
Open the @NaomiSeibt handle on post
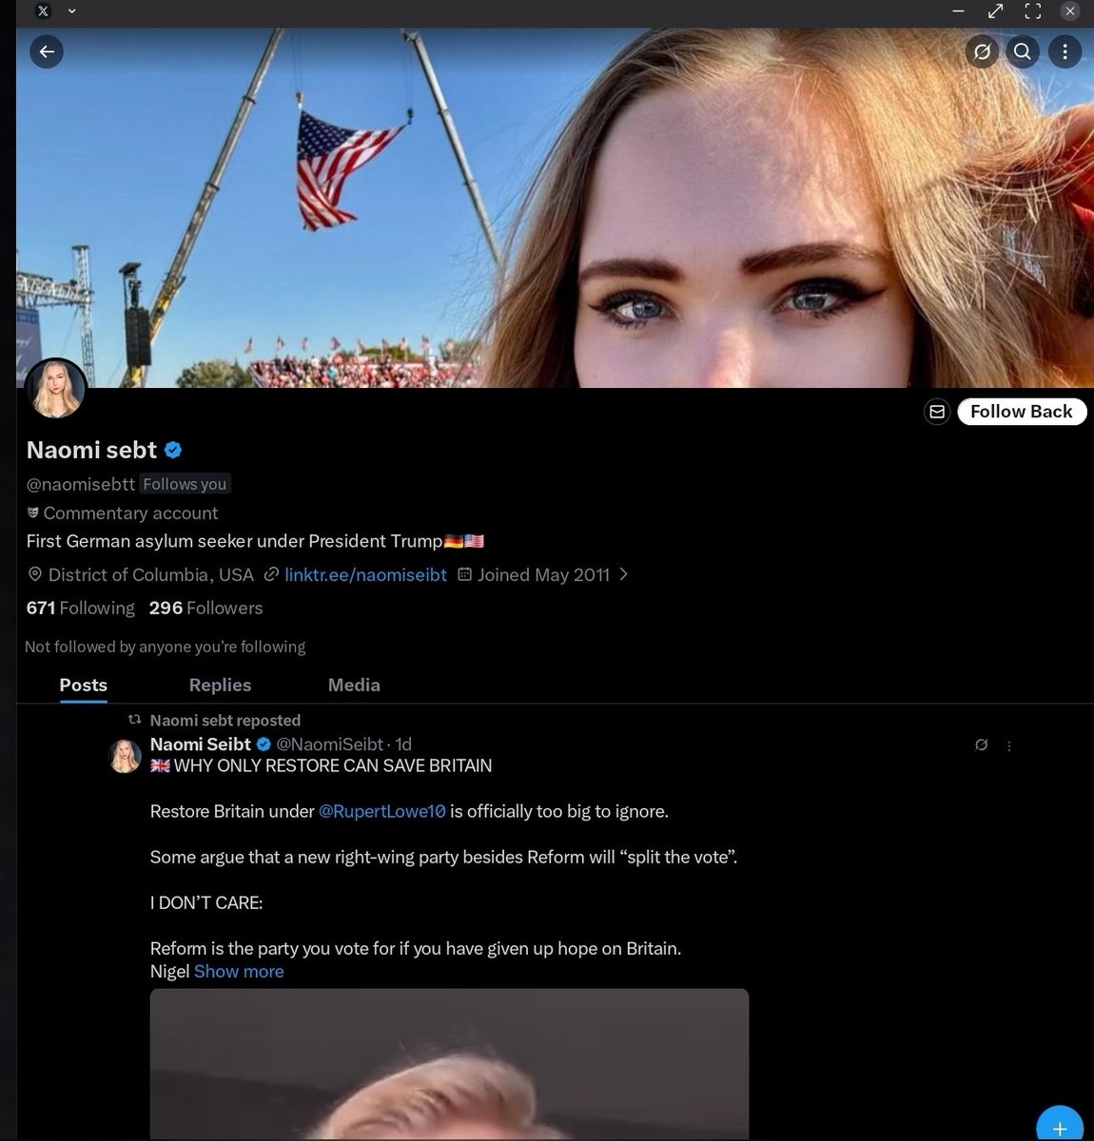[x=330, y=745]
